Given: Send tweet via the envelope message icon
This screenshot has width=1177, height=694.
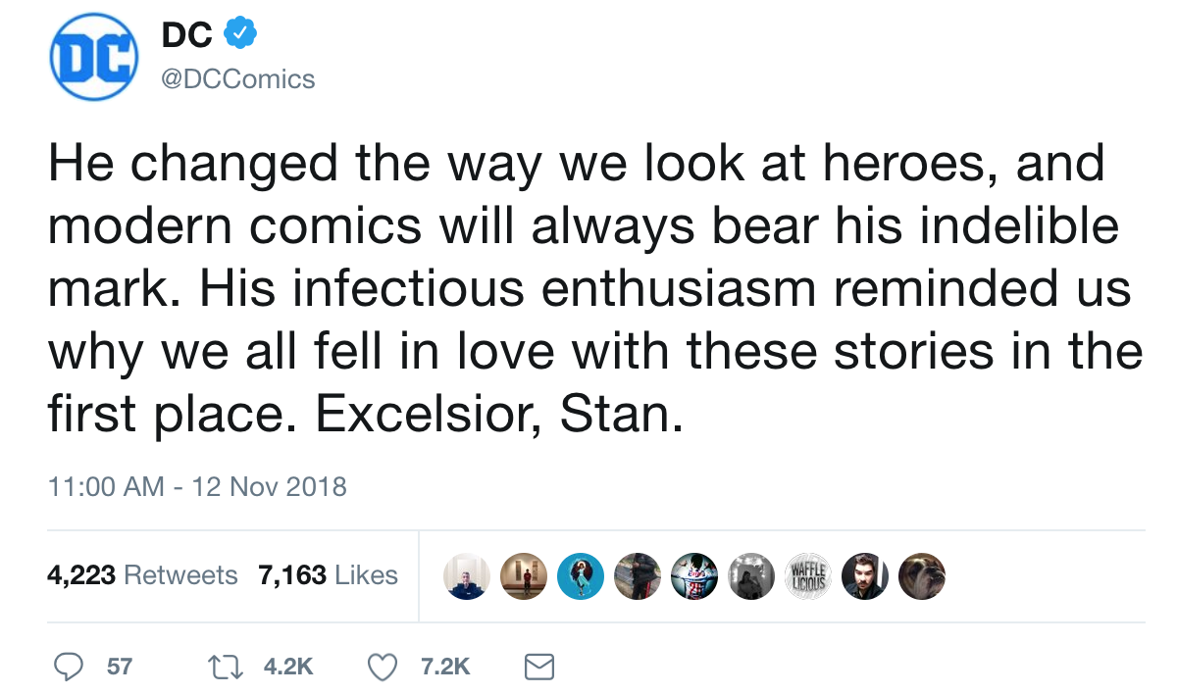Looking at the screenshot, I should click(539, 667).
